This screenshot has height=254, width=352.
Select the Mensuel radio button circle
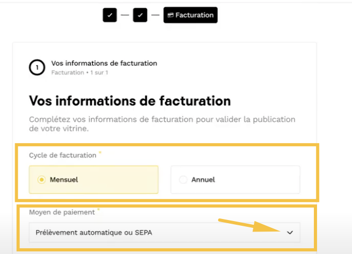[x=42, y=180]
